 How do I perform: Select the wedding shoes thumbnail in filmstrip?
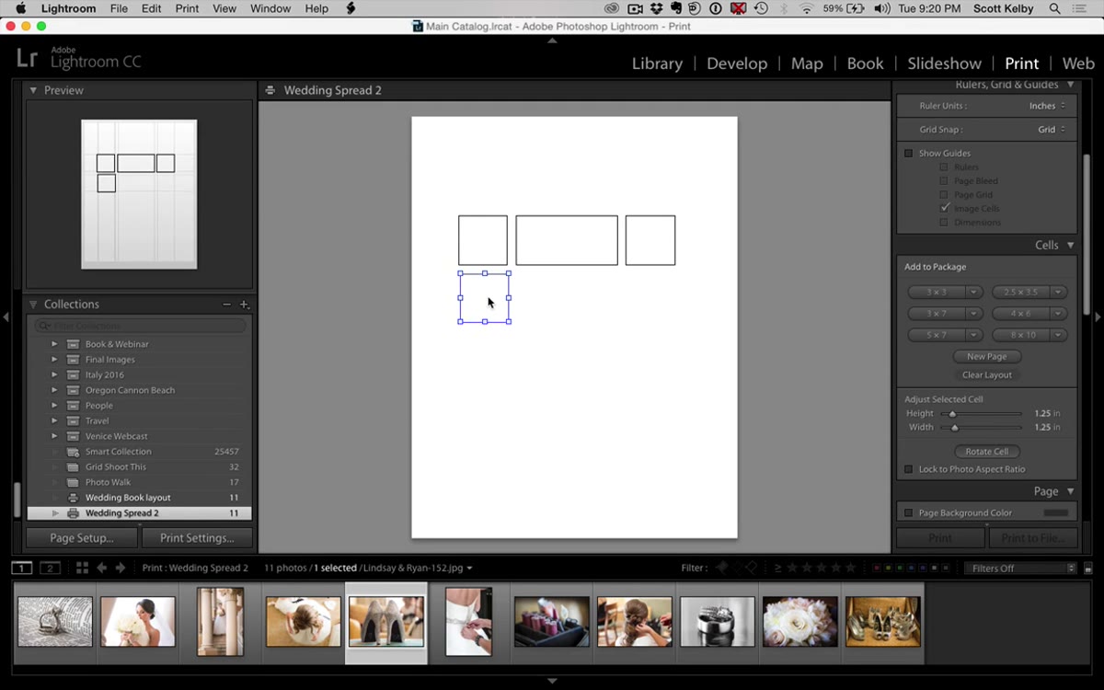point(386,621)
